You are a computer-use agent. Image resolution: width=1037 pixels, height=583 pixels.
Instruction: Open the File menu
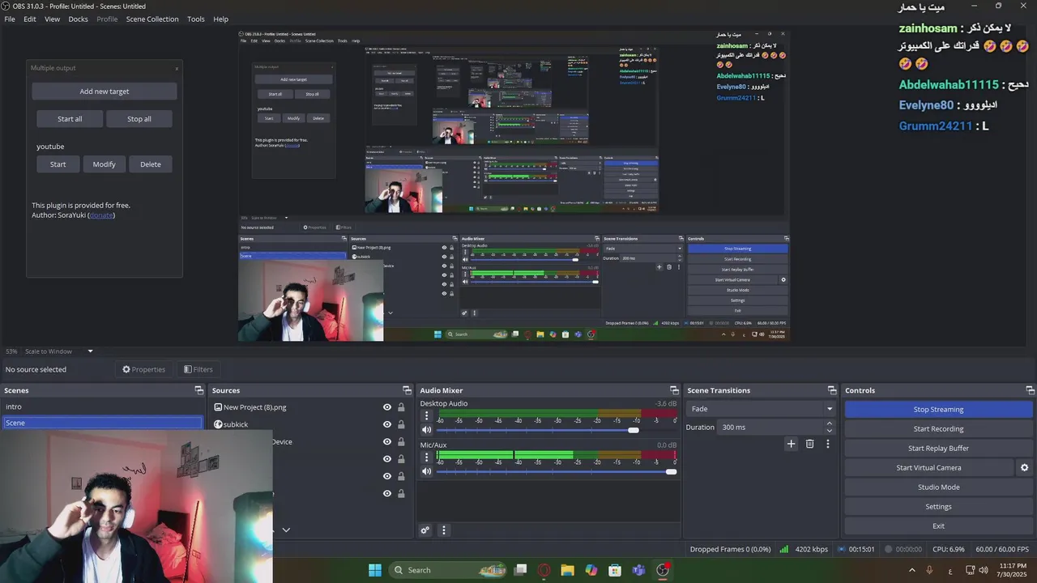[10, 19]
